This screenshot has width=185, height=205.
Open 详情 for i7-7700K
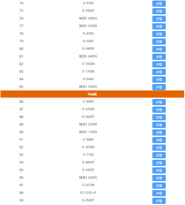159,72
